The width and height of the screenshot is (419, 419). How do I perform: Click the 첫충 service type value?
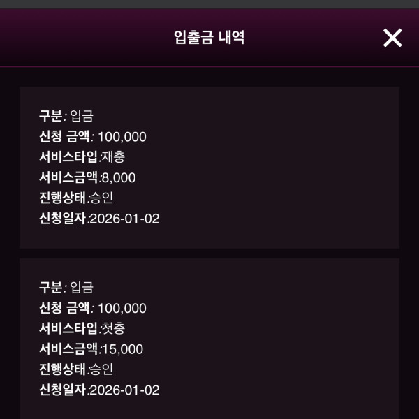[113, 328]
